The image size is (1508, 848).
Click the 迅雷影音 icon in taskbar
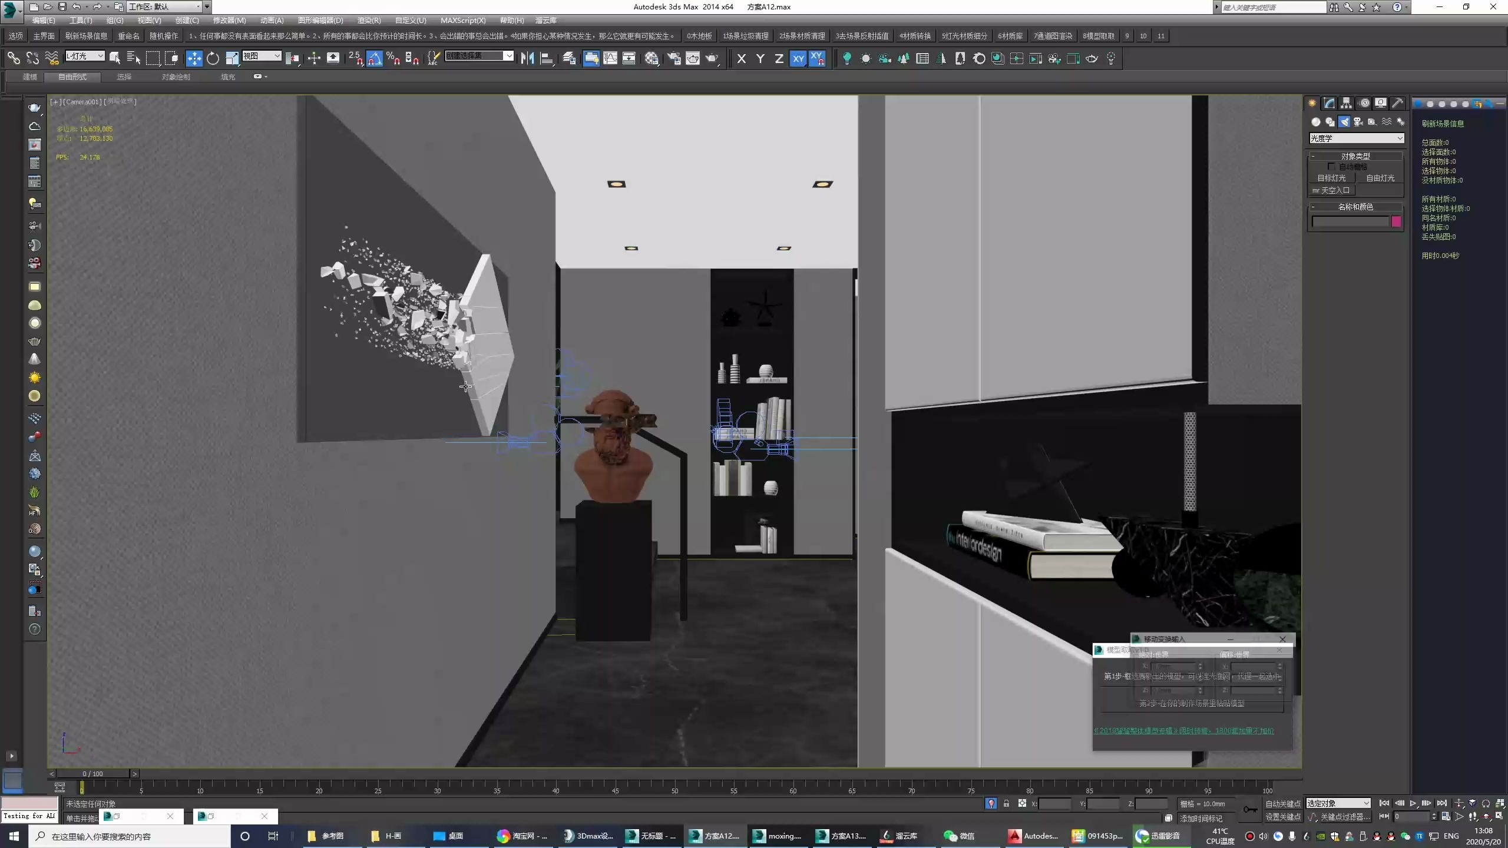pos(1142,836)
